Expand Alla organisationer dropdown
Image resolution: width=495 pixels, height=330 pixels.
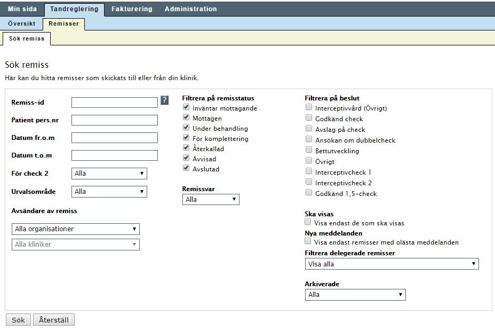[75, 229]
